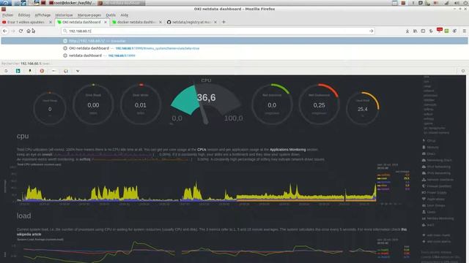
Task: Click the Forward navigation arrow
Action: (x=13, y=31)
